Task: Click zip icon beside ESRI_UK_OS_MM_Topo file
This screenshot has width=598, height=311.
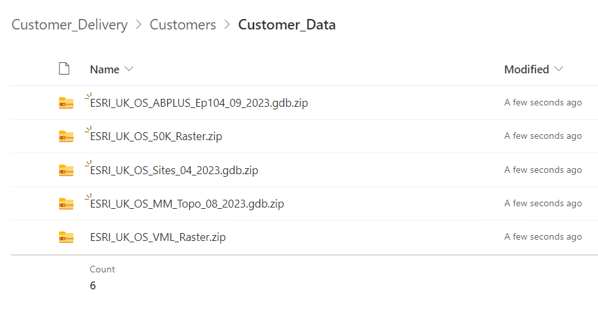Action: pos(65,204)
